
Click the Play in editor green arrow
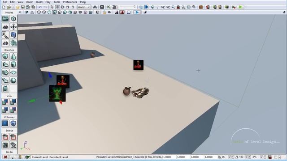coord(241,7)
